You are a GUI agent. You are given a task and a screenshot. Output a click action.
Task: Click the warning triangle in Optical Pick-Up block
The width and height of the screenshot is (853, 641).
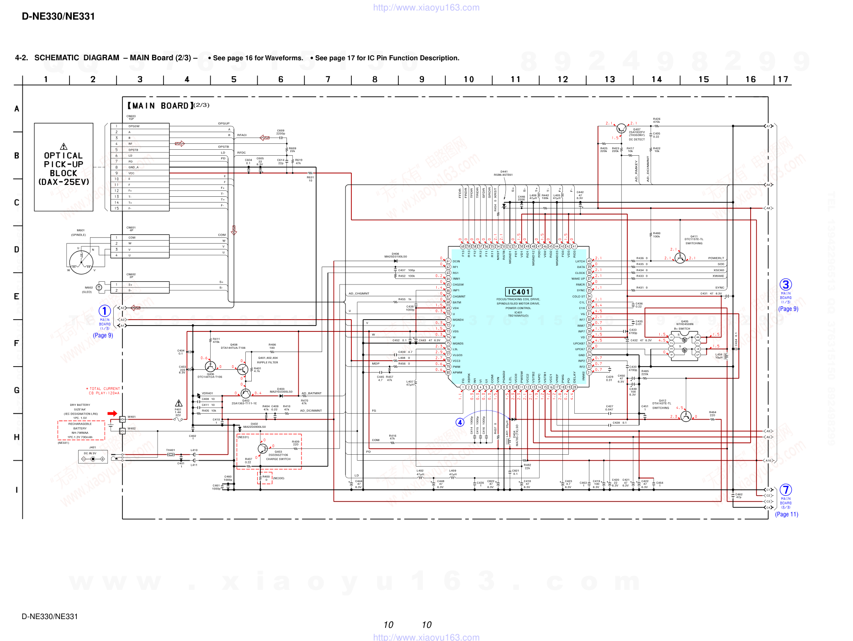(x=64, y=147)
